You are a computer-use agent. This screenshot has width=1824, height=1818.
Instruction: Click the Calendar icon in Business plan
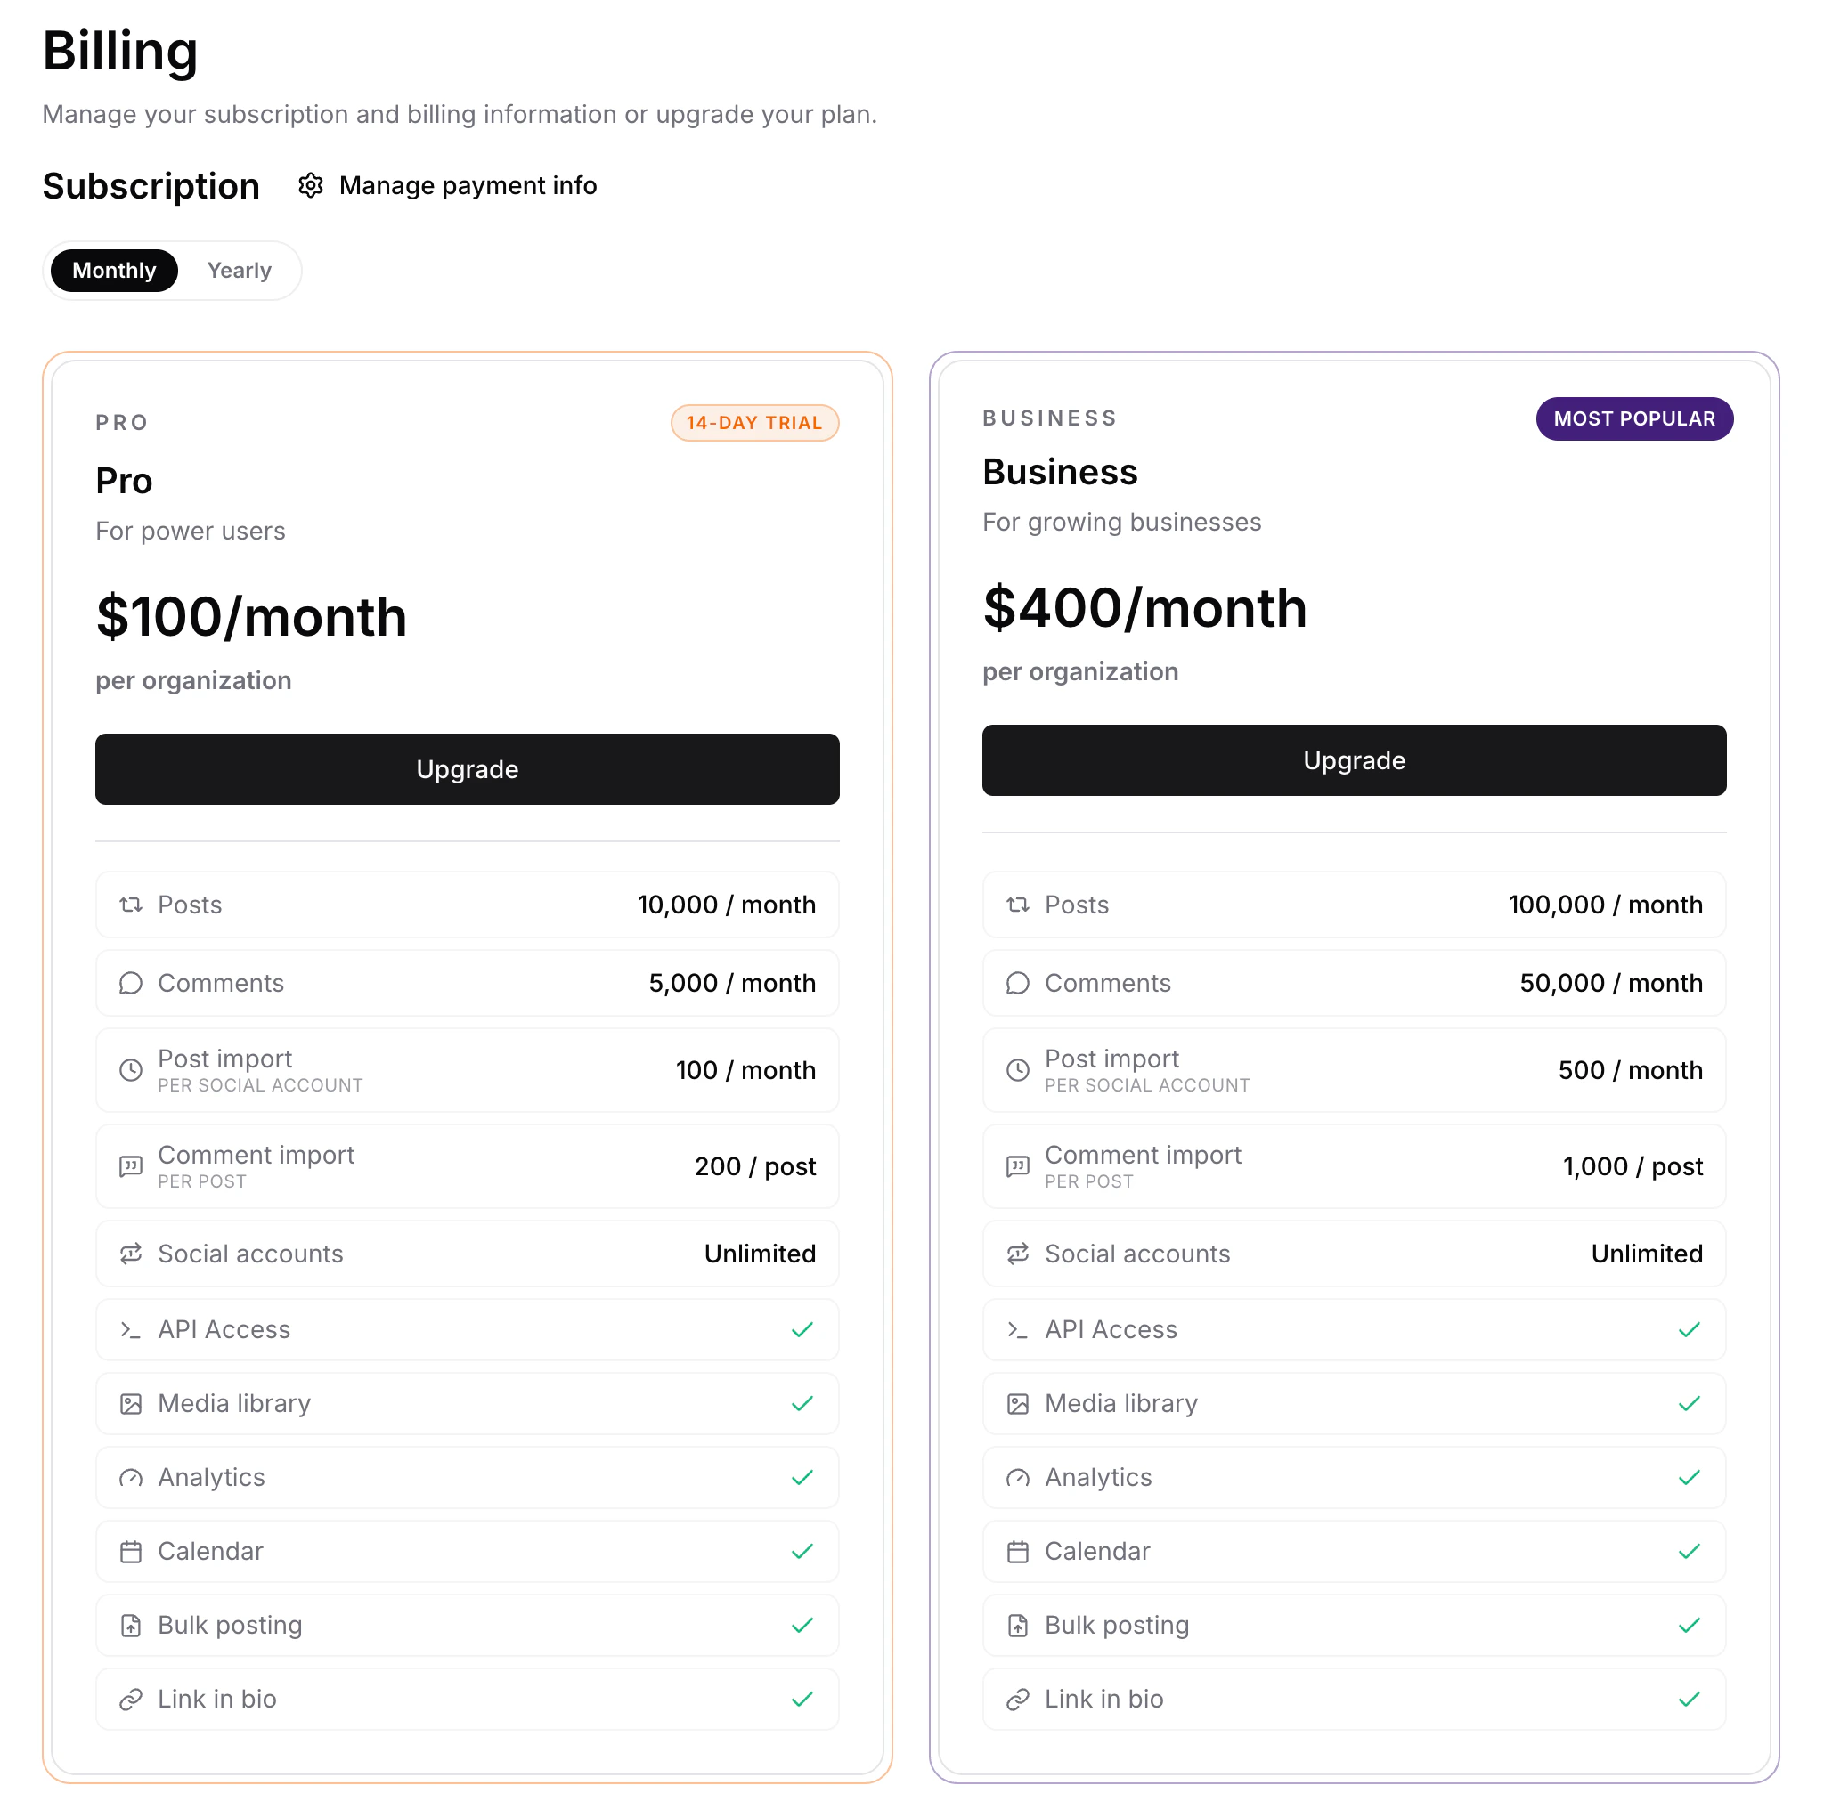[1018, 1552]
